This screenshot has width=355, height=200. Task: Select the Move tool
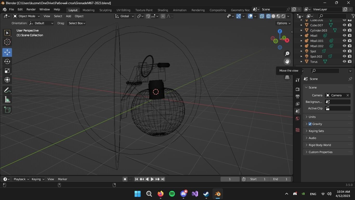[x=7, y=52]
